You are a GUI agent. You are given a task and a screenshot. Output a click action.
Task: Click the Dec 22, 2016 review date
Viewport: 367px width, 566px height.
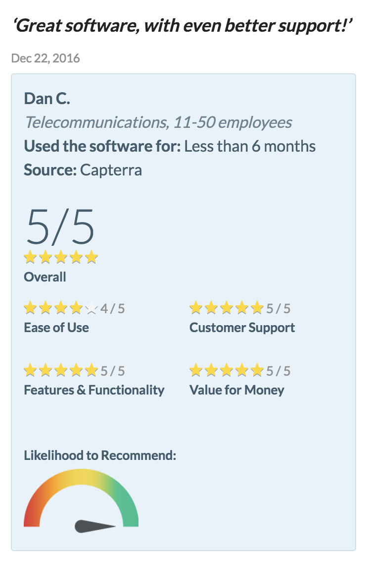[46, 58]
